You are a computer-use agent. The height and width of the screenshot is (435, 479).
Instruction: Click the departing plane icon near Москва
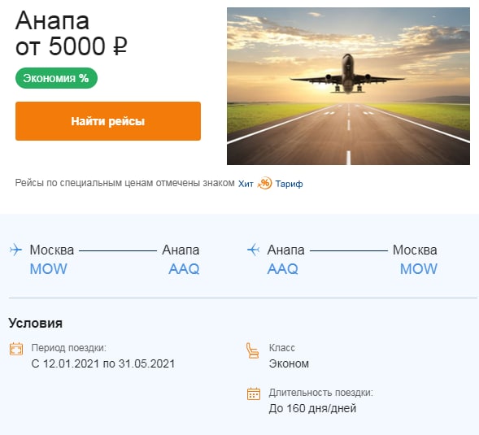[15, 250]
